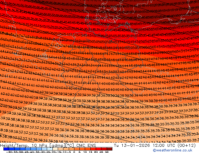Click the CMC ENS model label
Viewport: 199px width, 153px height.
point(86,146)
